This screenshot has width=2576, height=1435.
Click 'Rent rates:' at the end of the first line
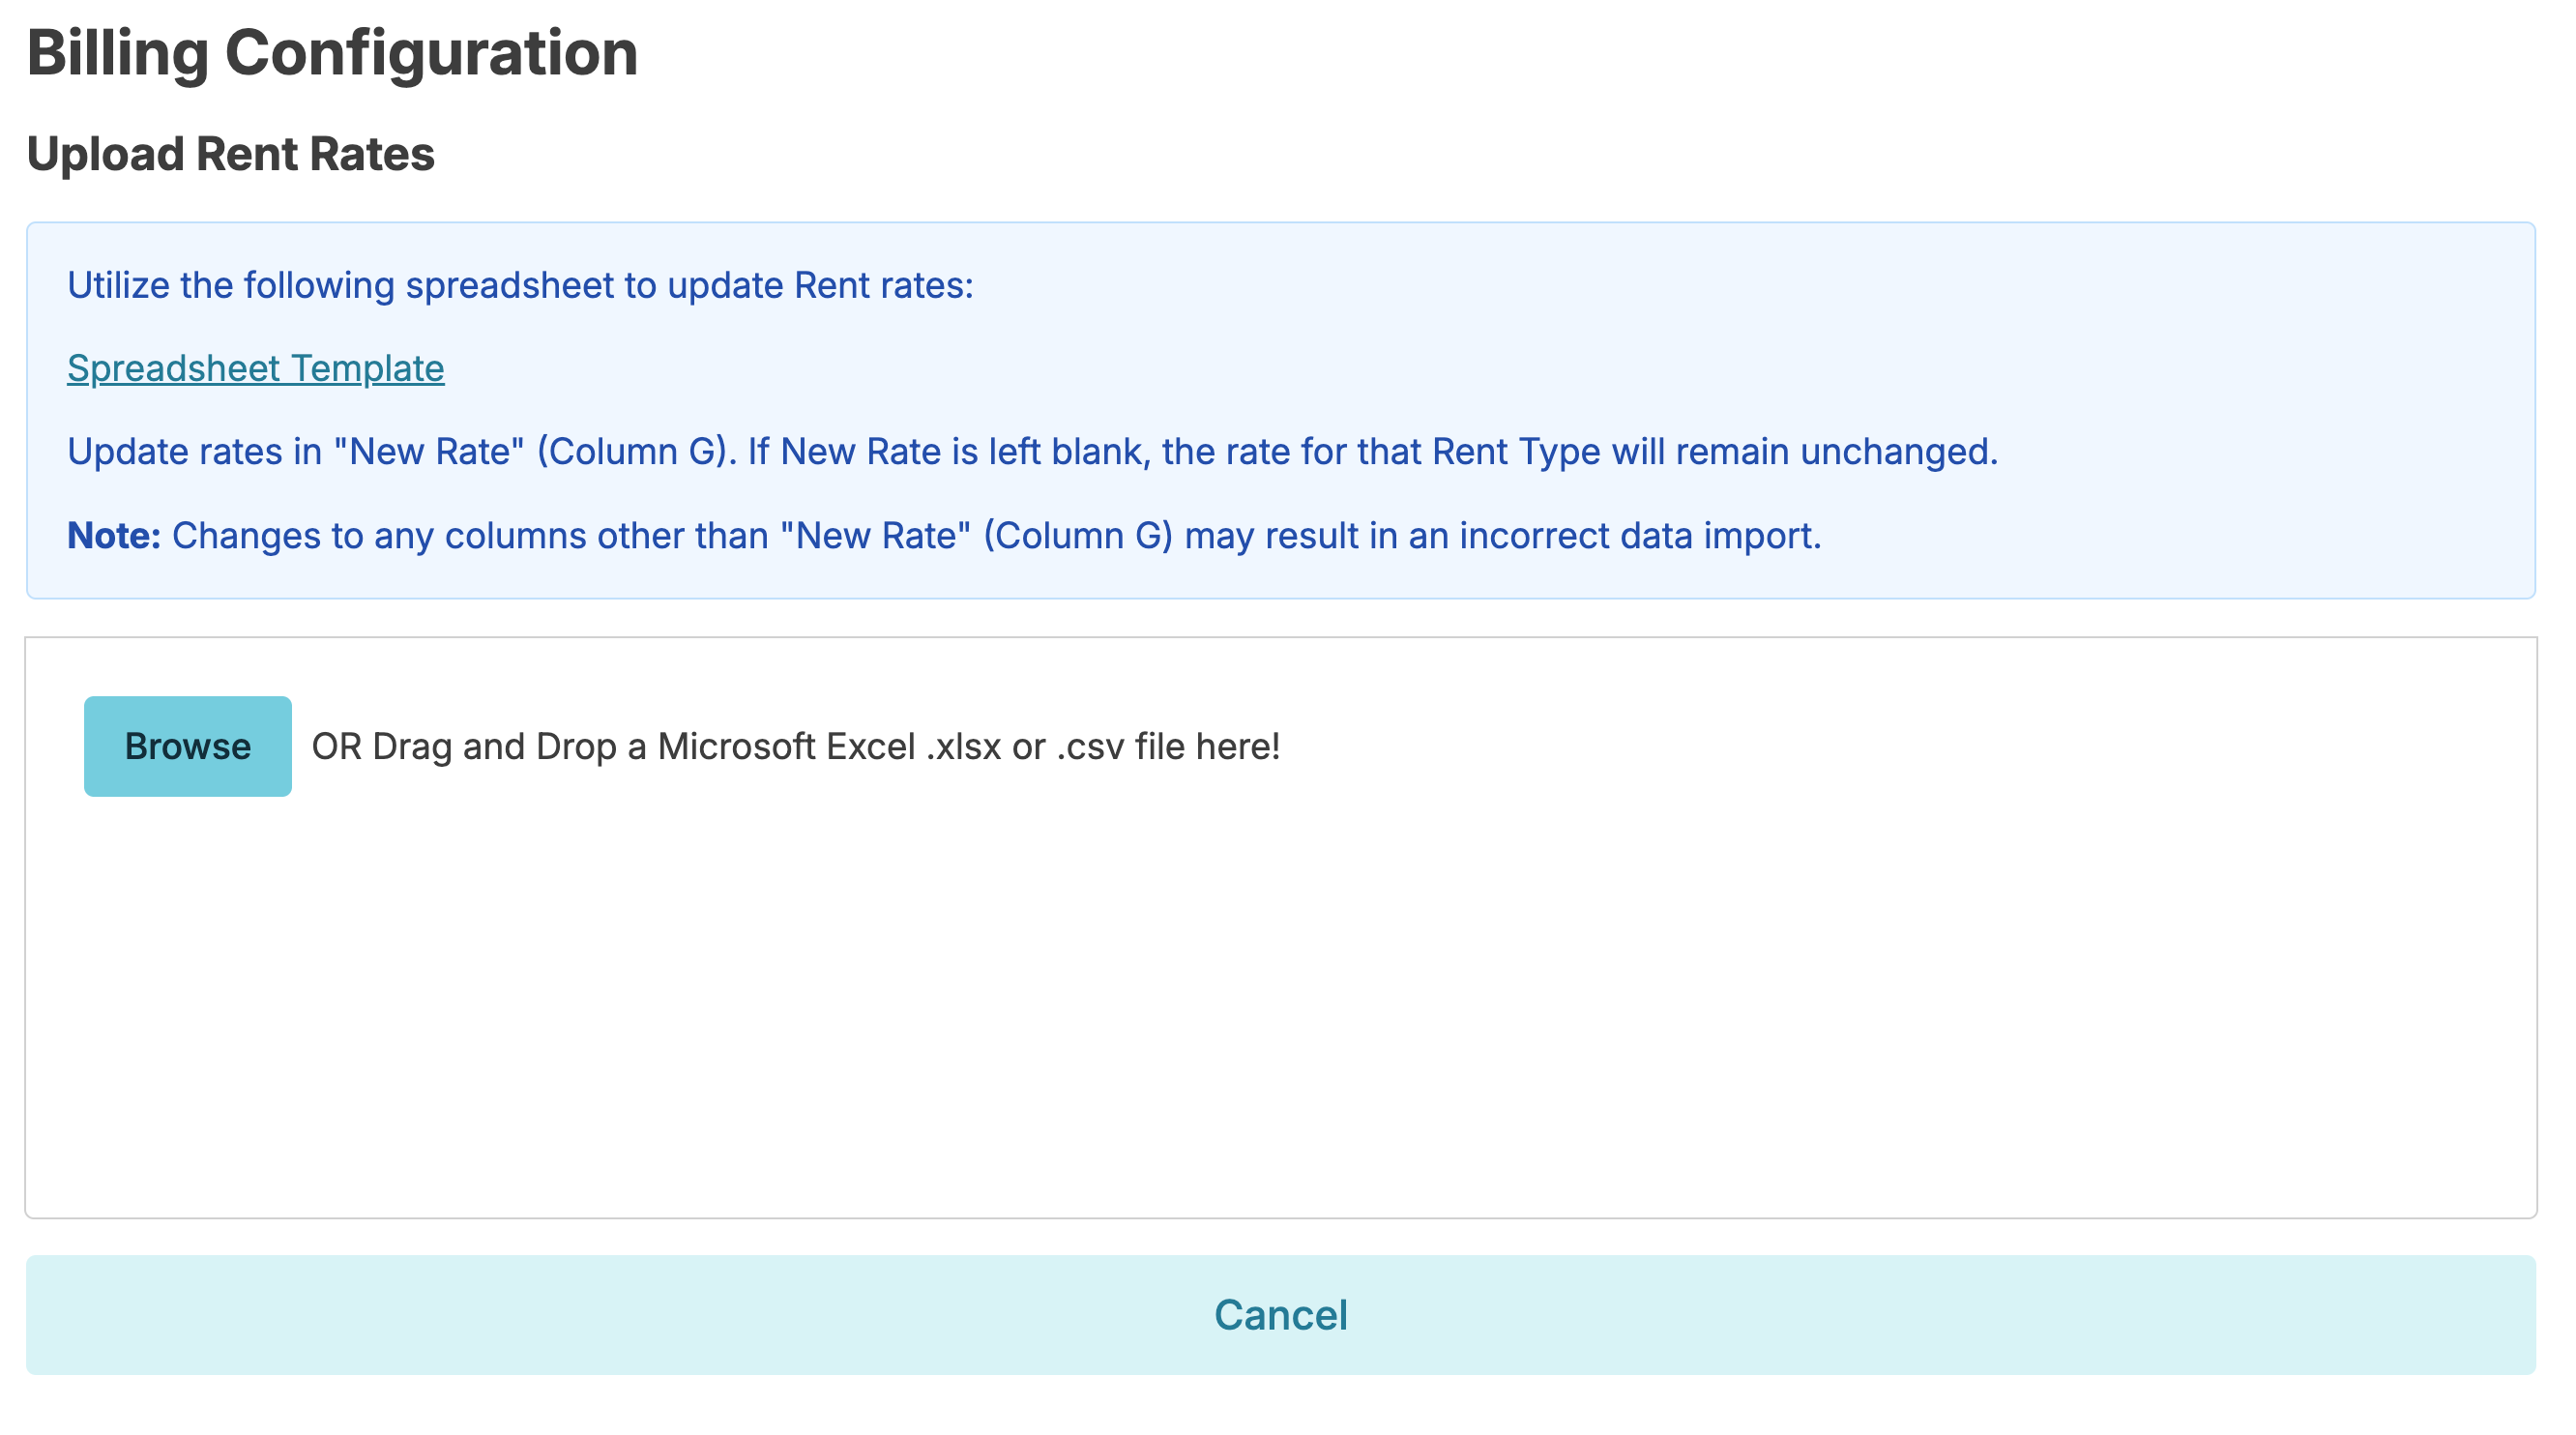(x=883, y=286)
